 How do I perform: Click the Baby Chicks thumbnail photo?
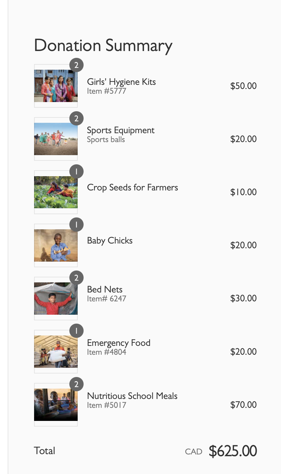click(x=56, y=245)
